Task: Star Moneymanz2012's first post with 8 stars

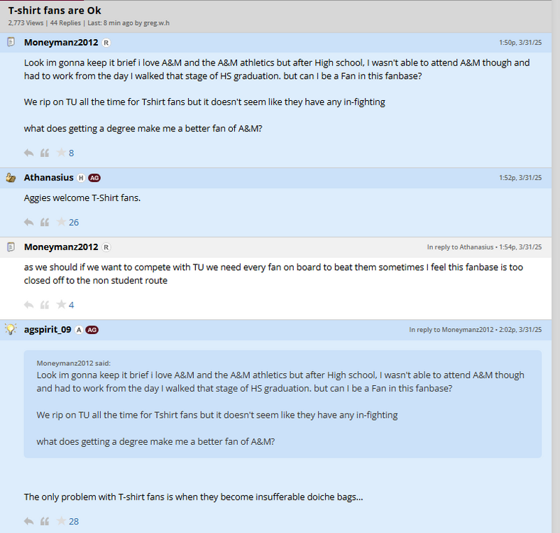Action: (61, 153)
